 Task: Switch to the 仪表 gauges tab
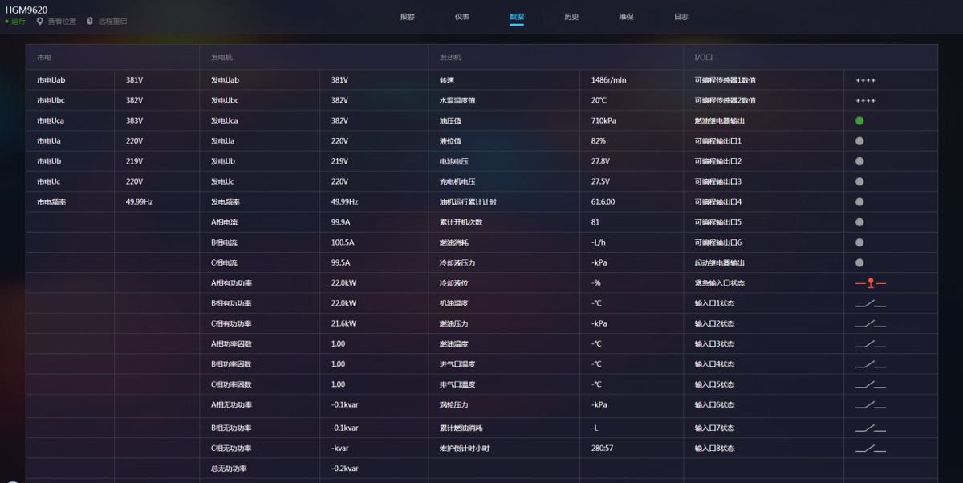462,17
